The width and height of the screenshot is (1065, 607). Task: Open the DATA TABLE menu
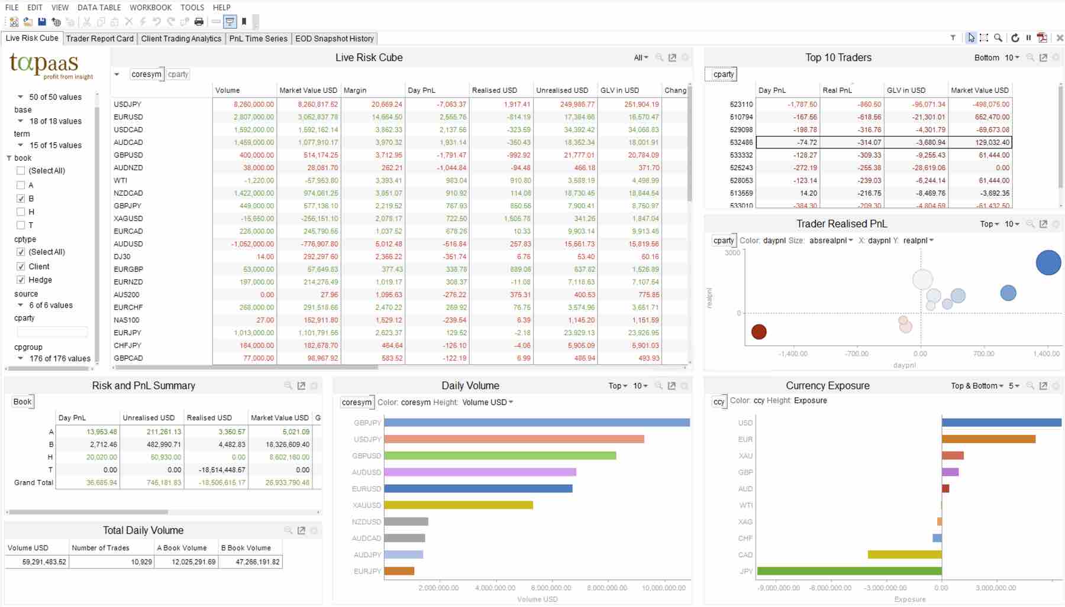(x=99, y=8)
